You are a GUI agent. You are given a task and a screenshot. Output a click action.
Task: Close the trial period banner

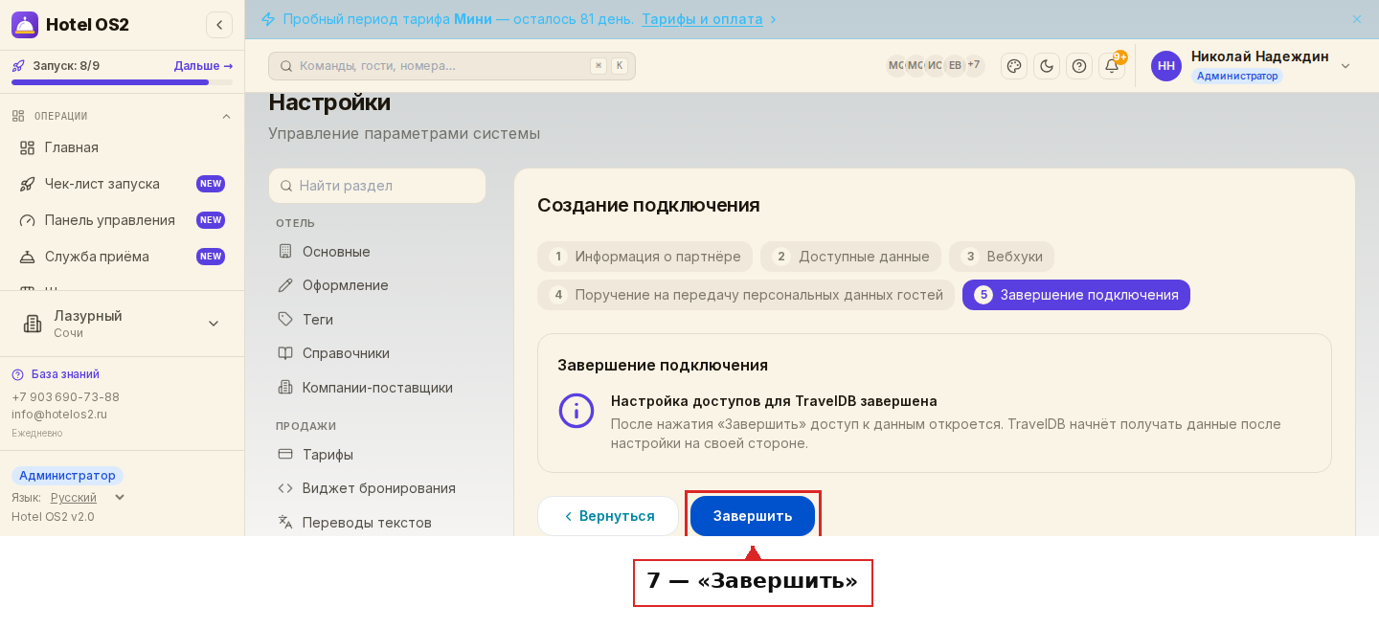(1357, 19)
